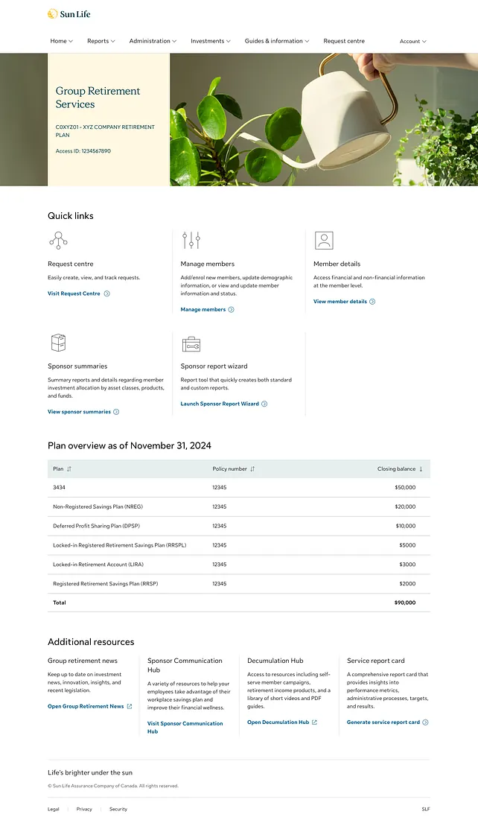The height and width of the screenshot is (826, 478).
Task: Open Guides & information menu
Action: click(x=277, y=41)
